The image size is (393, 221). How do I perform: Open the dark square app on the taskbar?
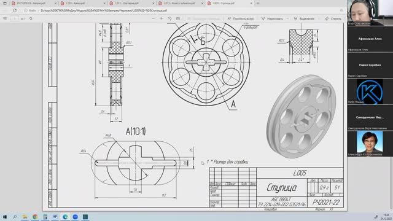coord(85,217)
